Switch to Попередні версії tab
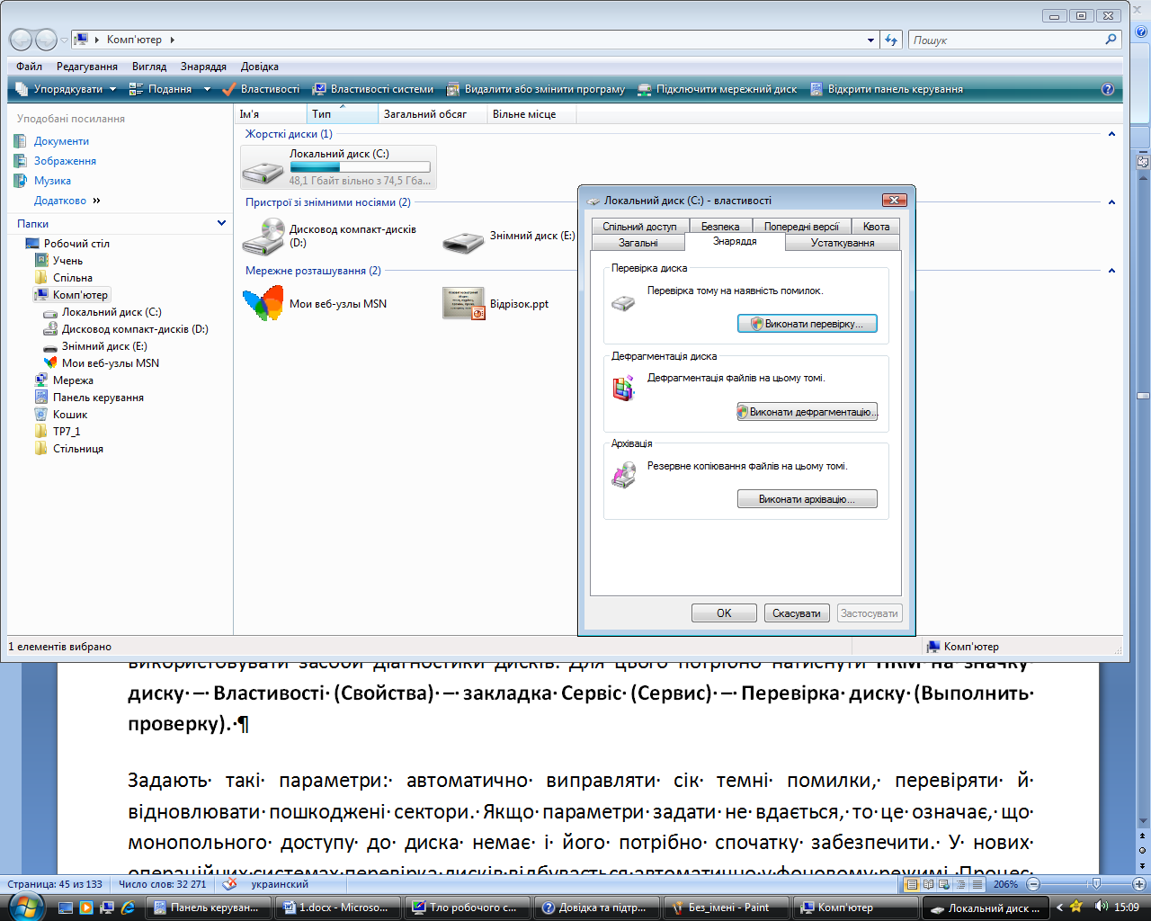 pyautogui.click(x=802, y=227)
